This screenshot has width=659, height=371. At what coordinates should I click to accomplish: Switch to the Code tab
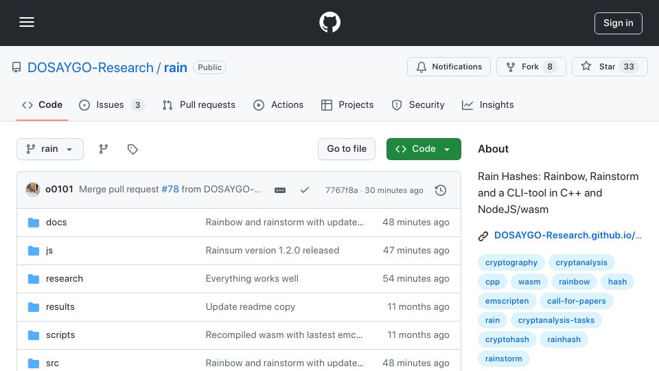point(42,104)
